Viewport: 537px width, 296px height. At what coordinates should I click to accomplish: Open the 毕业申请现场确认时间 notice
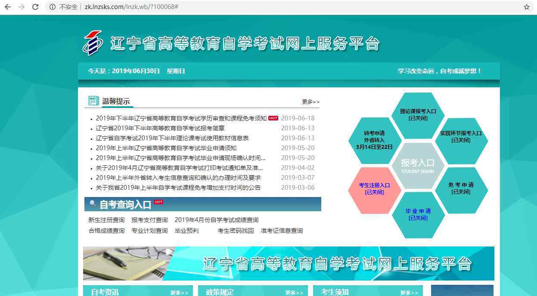point(180,158)
